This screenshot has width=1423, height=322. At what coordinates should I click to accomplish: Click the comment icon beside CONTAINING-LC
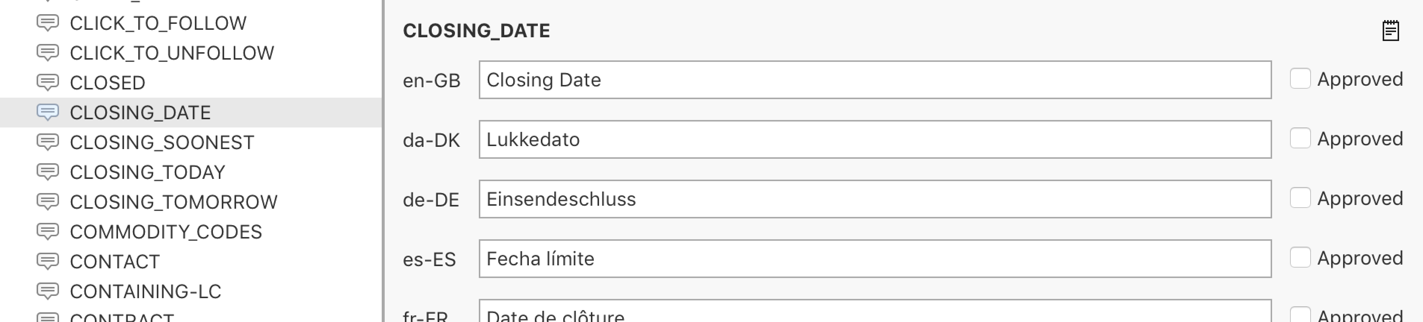pos(47,291)
